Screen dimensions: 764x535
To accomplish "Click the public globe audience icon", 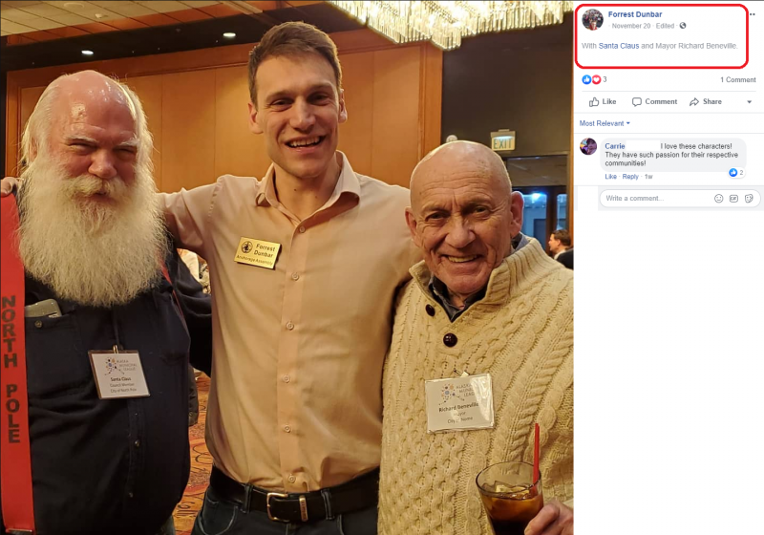I will [683, 26].
